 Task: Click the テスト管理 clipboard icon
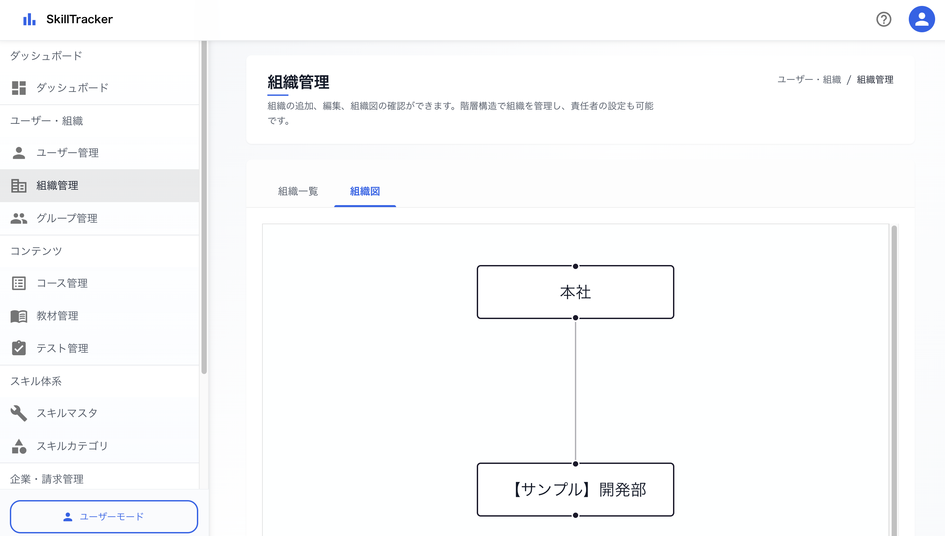(19, 348)
